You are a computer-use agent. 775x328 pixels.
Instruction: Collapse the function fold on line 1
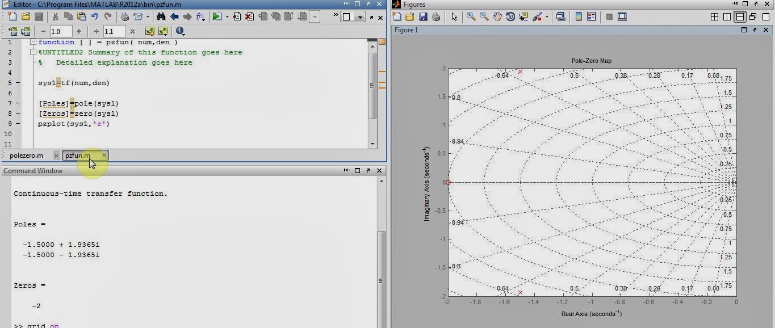coord(33,42)
